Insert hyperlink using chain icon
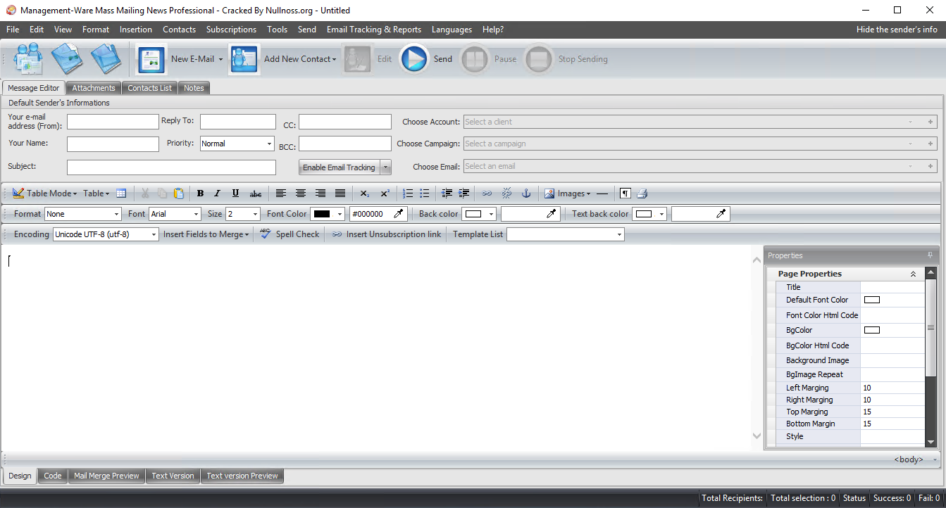This screenshot has width=946, height=508. 487,193
